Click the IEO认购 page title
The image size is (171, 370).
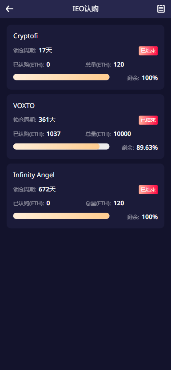pos(85,9)
